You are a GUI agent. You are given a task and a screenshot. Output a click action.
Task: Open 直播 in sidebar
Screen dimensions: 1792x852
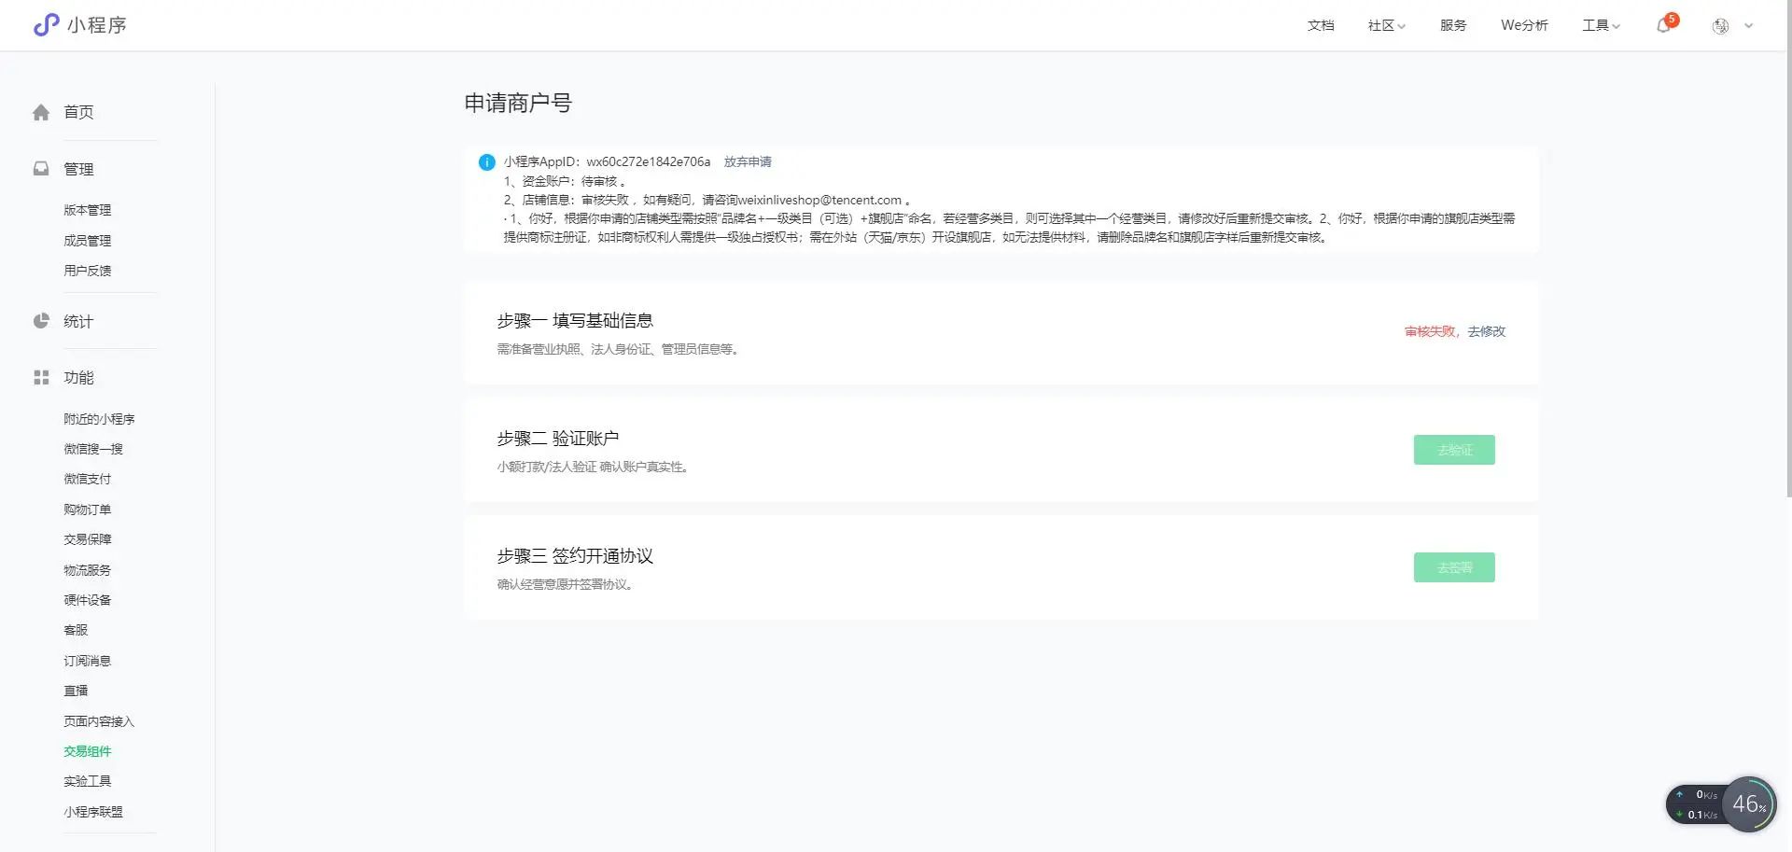[76, 691]
